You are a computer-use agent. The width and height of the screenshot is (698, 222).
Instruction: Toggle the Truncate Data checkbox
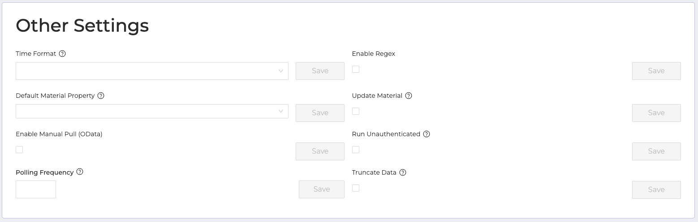click(356, 188)
